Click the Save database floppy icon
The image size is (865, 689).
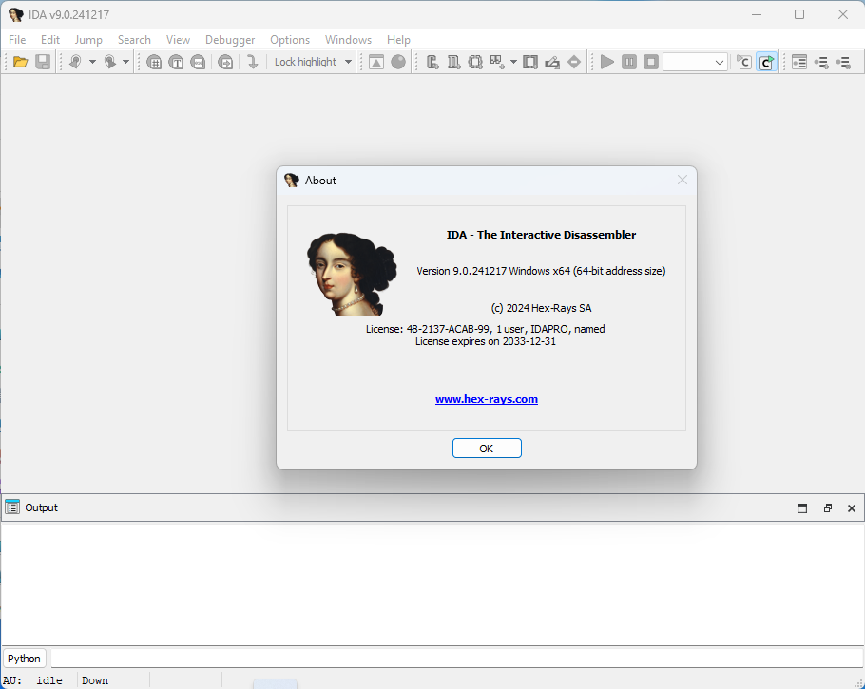coord(43,62)
